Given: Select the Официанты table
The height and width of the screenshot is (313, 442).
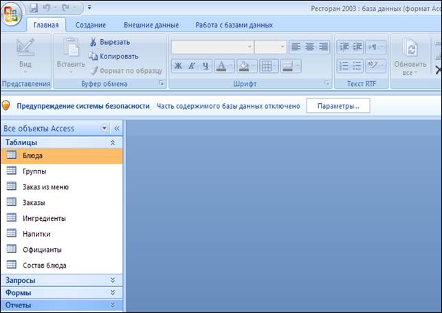Looking at the screenshot, I should [42, 249].
